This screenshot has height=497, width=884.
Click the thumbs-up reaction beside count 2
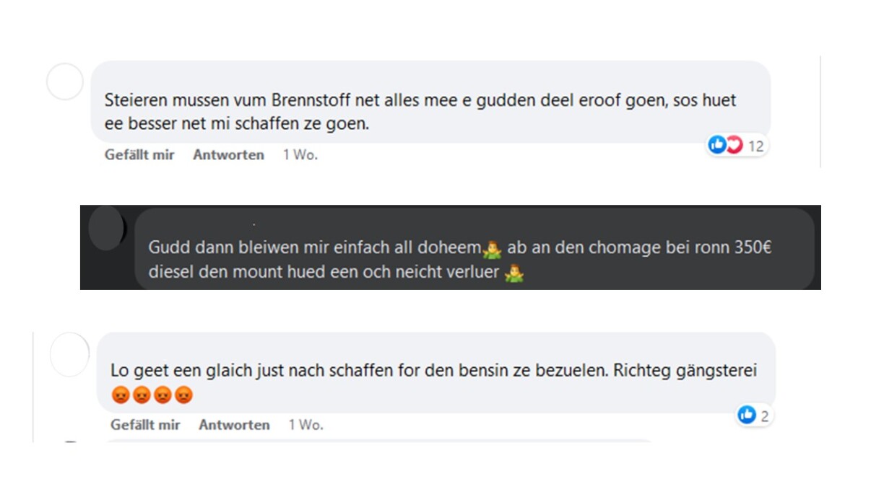(x=747, y=415)
